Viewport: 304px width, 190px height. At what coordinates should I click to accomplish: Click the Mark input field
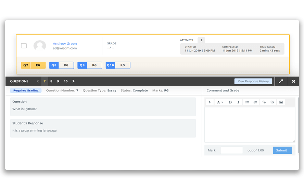click(231, 150)
